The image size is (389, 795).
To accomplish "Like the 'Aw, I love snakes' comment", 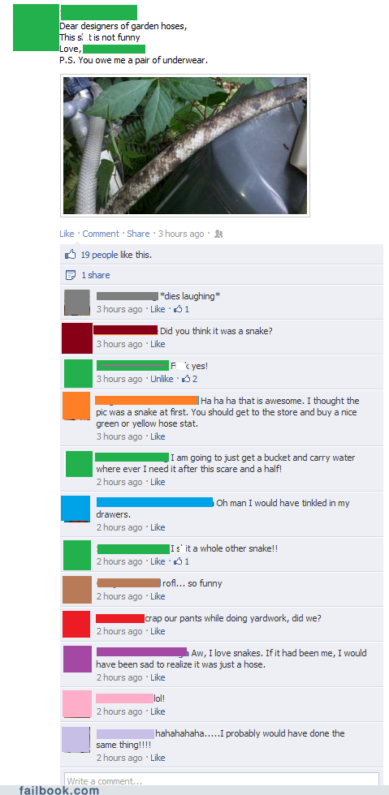I will point(158,677).
